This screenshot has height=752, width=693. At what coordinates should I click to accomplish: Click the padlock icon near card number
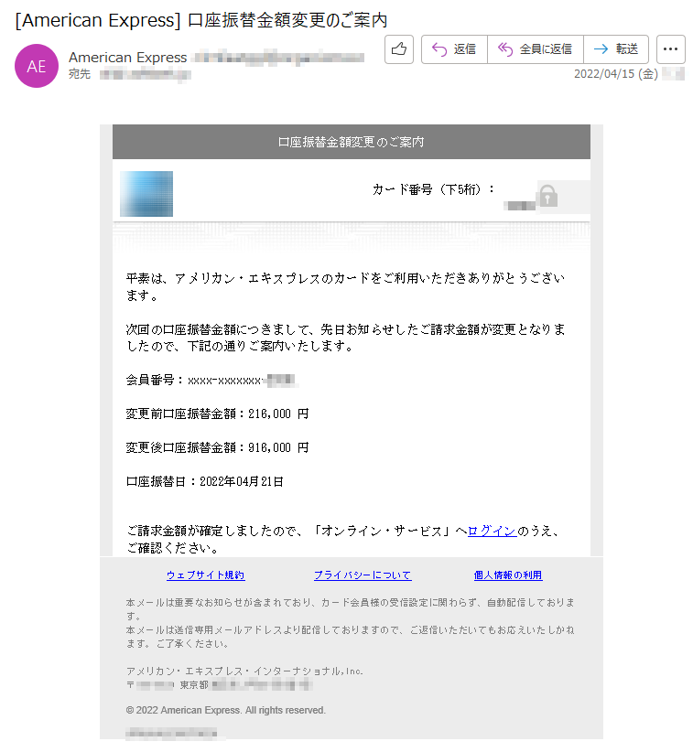click(548, 196)
